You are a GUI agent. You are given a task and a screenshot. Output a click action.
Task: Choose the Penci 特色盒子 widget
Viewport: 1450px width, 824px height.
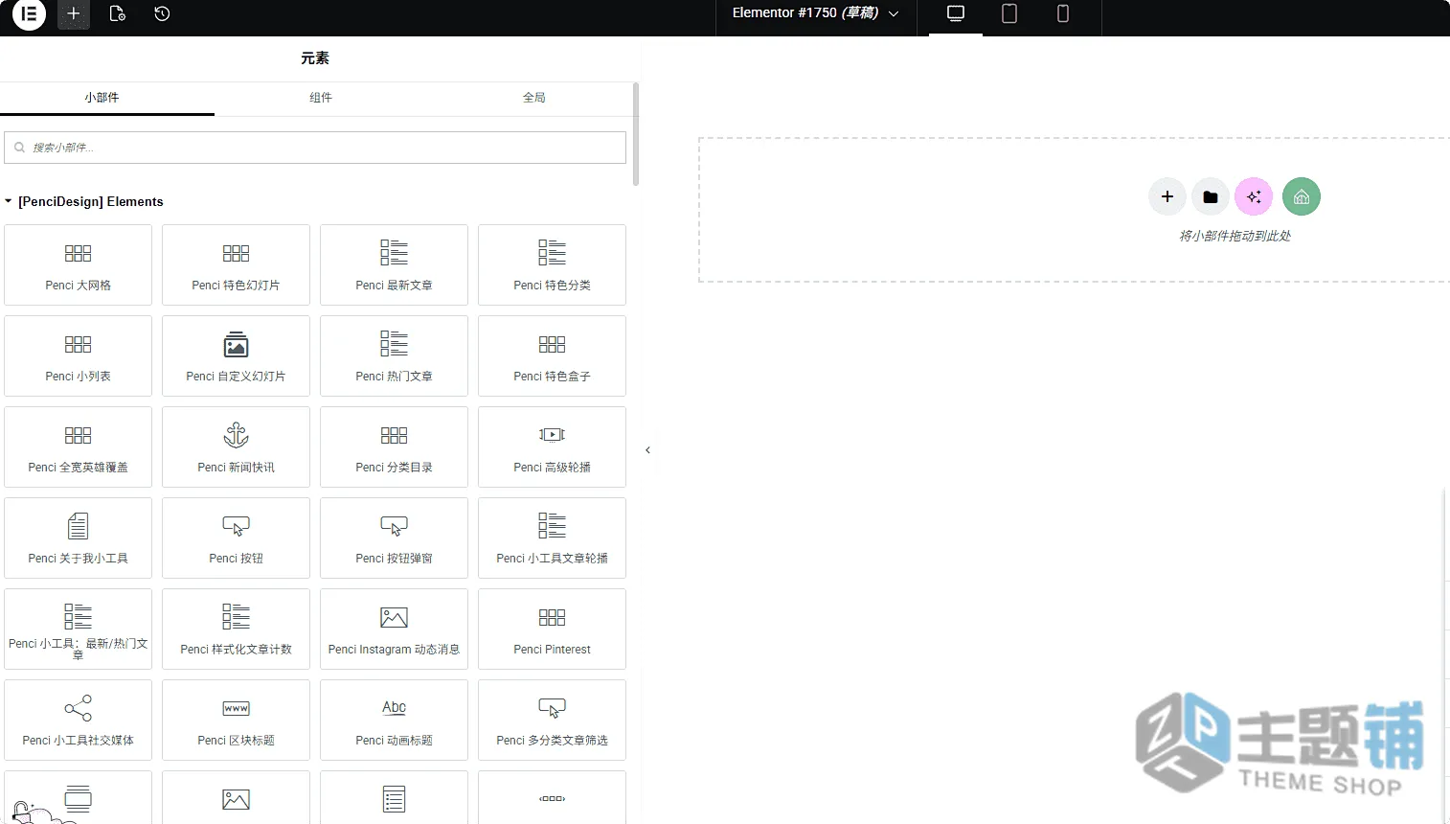click(x=553, y=356)
